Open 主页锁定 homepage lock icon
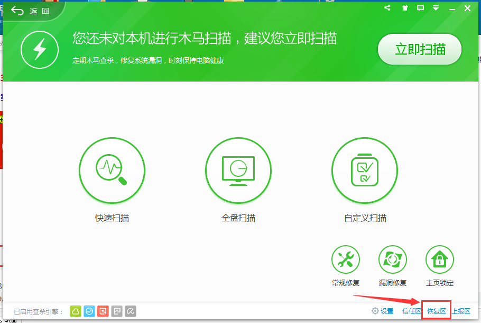The image size is (481, 323). (x=440, y=259)
